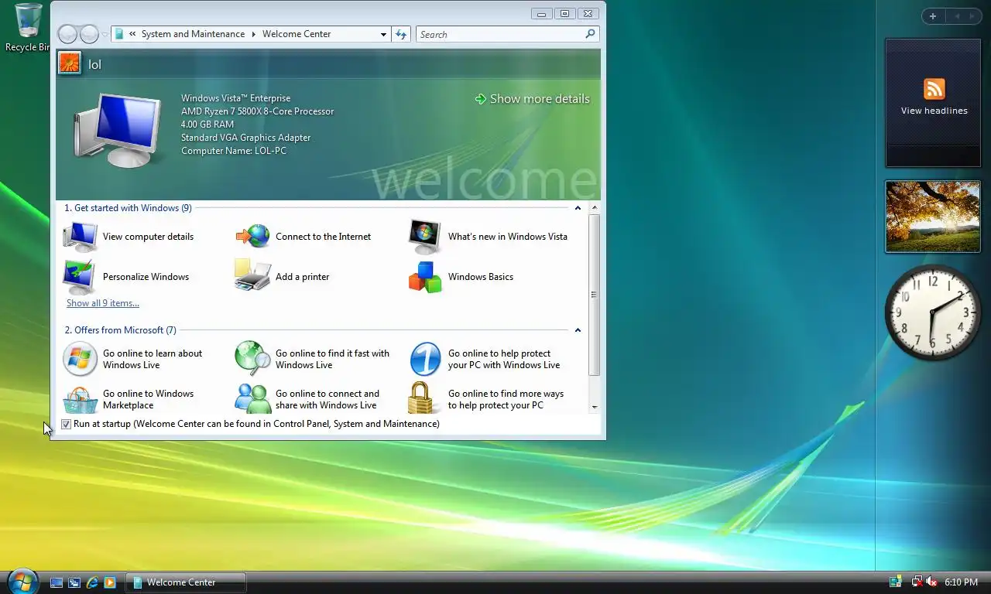The width and height of the screenshot is (991, 594).
Task: Click the Computer Name: LOL-PC text
Action: (234, 151)
